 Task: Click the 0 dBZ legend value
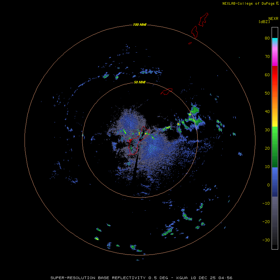point(268,185)
